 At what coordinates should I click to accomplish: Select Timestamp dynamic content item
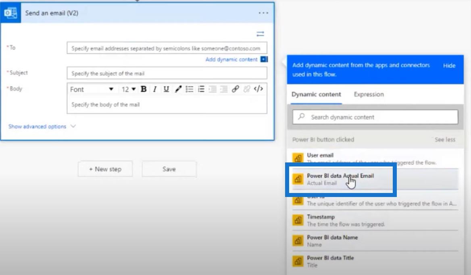pos(375,220)
